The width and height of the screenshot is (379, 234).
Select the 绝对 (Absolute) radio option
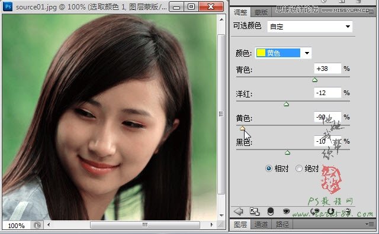[299, 168]
